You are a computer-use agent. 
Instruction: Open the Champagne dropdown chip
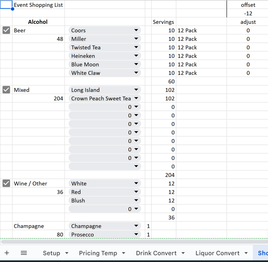(x=105, y=226)
